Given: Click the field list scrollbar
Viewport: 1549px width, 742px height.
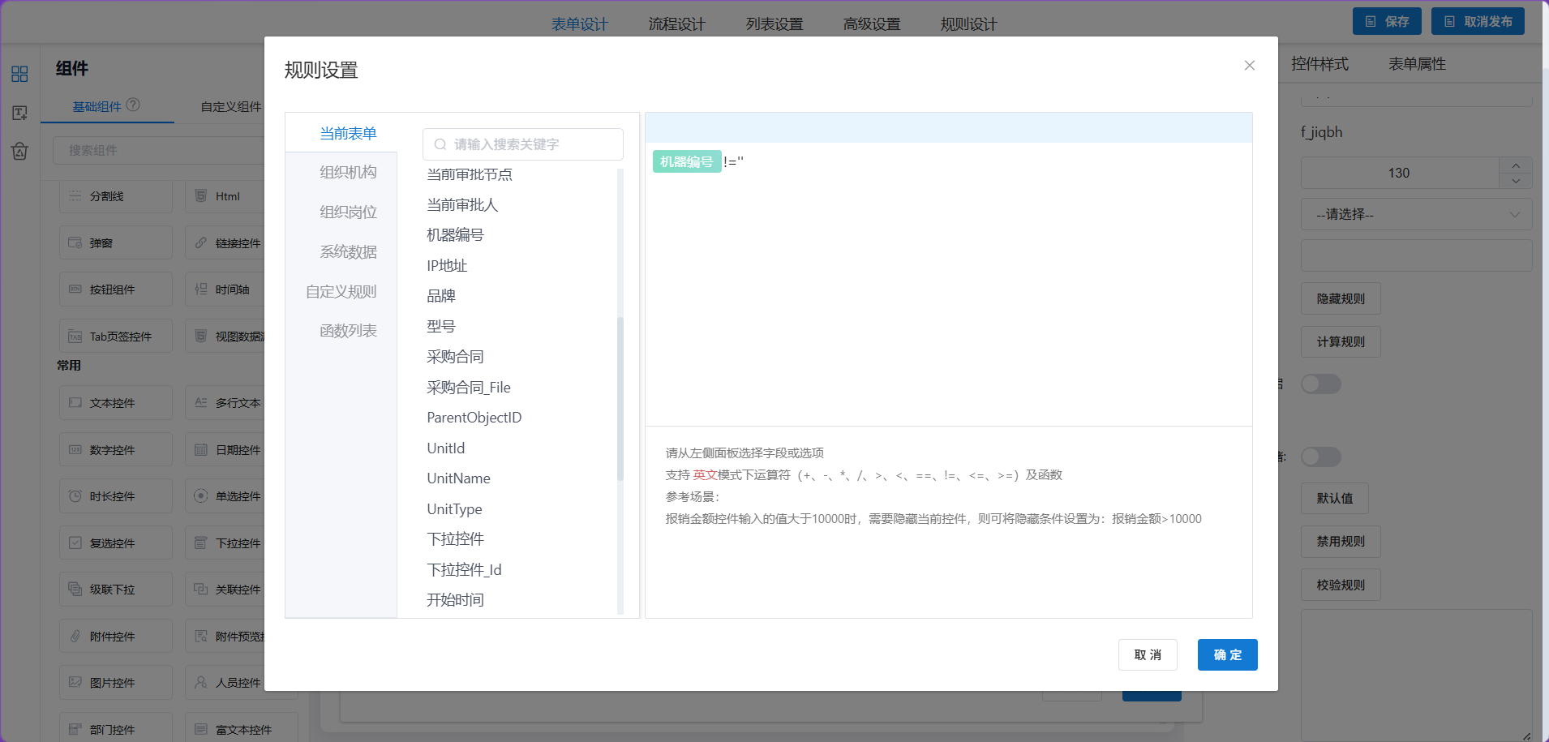Looking at the screenshot, I should tap(620, 398).
